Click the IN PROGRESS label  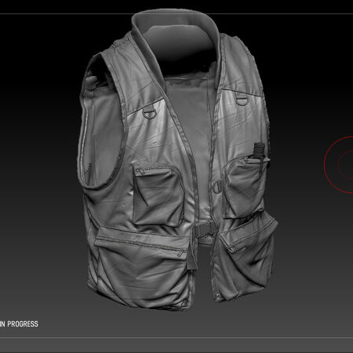pos(19,324)
